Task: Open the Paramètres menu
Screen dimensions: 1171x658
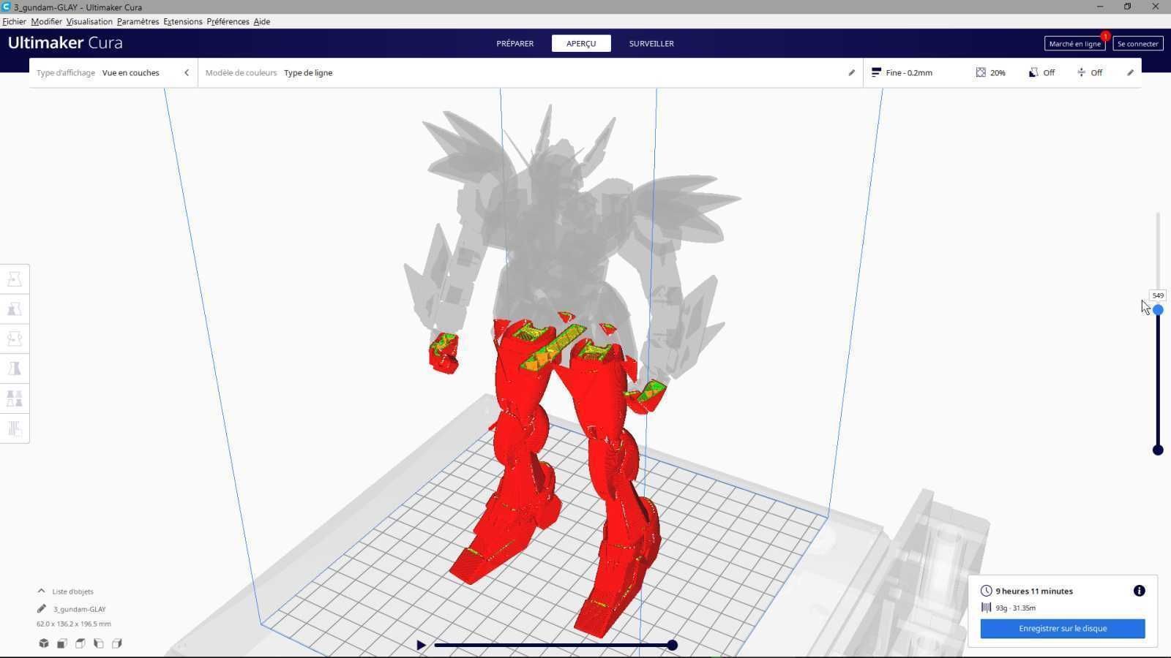Action: (138, 21)
